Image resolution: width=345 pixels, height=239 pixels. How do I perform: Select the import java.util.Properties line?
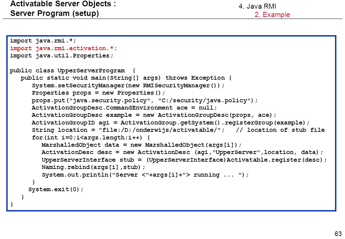tap(62, 56)
